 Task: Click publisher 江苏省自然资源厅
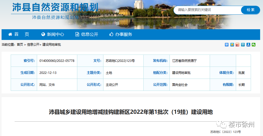(184, 61)
